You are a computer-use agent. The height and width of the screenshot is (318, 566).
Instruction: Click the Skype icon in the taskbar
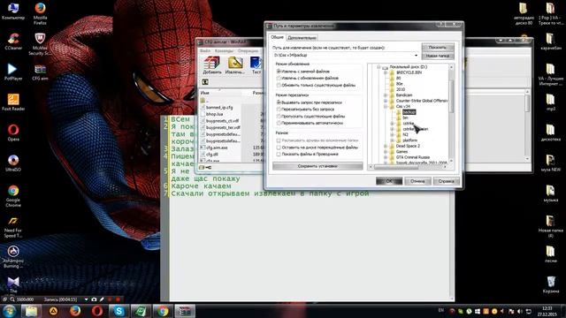click(119, 311)
